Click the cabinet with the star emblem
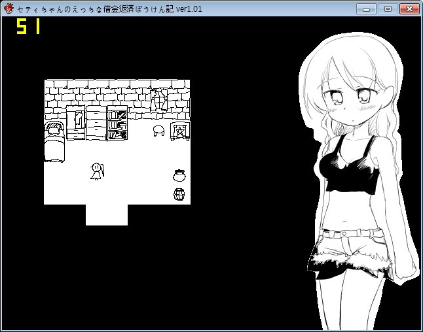 tap(180, 131)
